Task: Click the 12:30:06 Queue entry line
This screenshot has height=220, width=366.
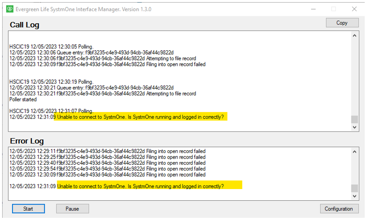Action: point(91,52)
